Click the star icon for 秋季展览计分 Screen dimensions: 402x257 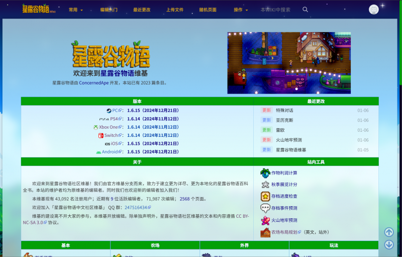(x=265, y=185)
